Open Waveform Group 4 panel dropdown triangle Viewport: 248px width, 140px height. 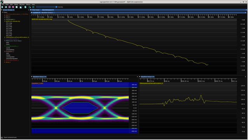(140, 77)
